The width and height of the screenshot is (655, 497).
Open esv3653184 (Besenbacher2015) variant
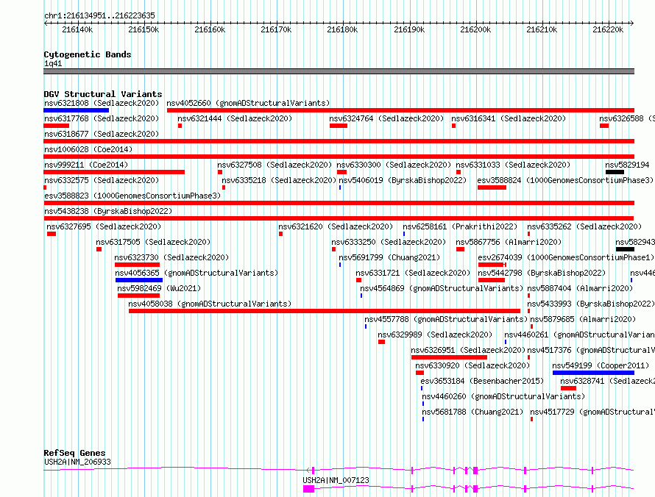click(x=482, y=381)
